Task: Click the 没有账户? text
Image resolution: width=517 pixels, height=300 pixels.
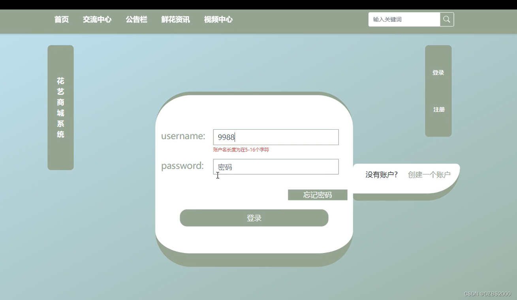Action: (382, 175)
